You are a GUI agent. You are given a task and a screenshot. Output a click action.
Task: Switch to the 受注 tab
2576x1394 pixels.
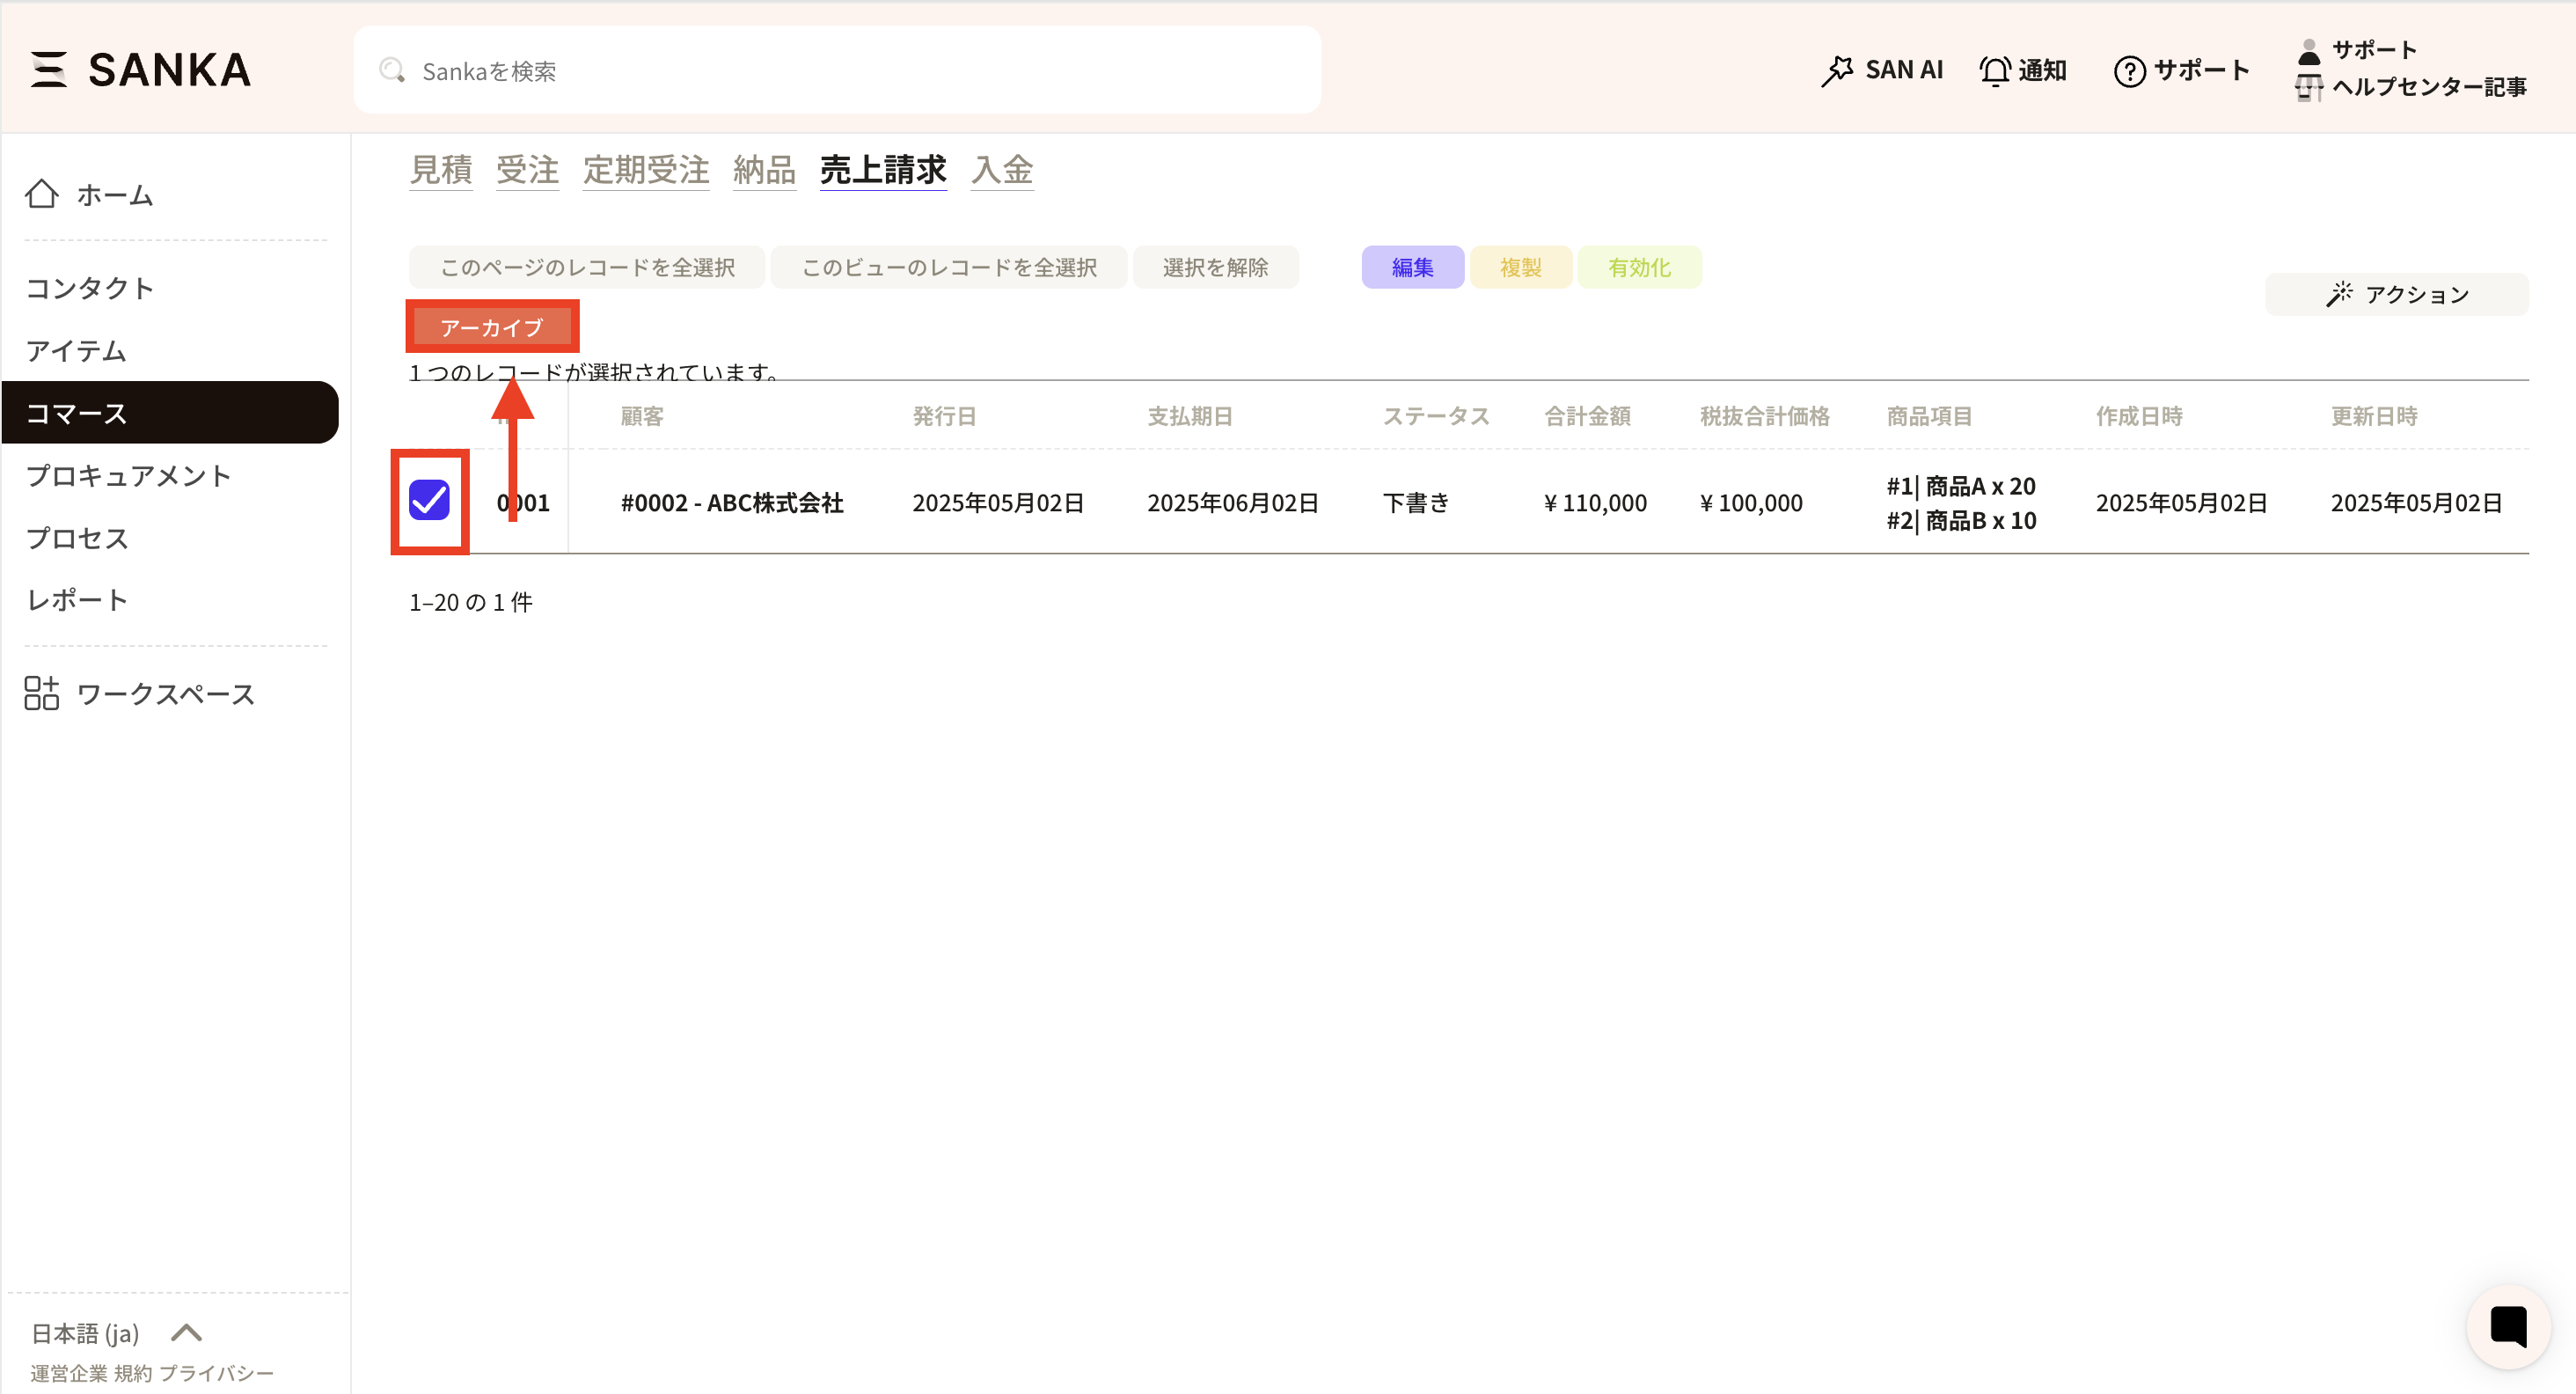click(x=527, y=169)
